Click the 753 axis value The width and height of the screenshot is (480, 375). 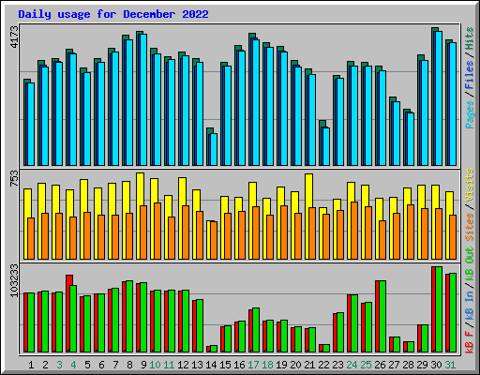[x=15, y=178]
